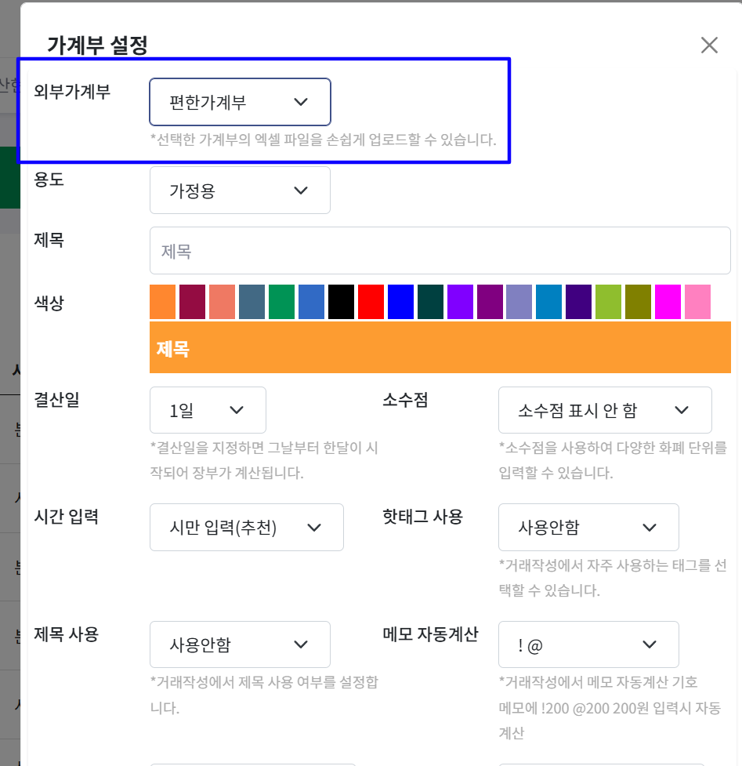This screenshot has width=742, height=766.
Task: Open the 시간 입력 dropdown
Action: [246, 527]
